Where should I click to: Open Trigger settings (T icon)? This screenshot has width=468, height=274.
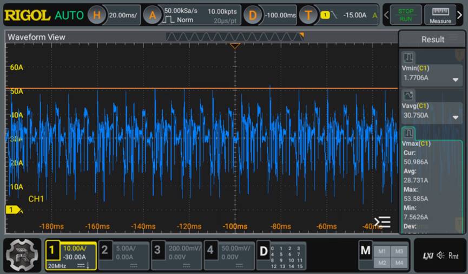tap(308, 15)
